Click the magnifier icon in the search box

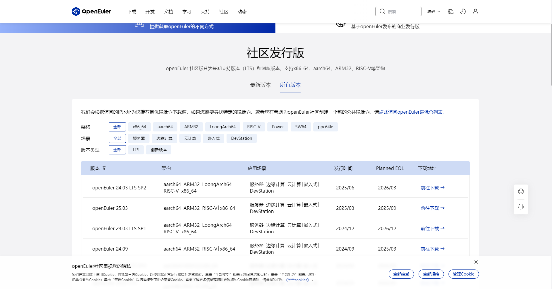[382, 11]
